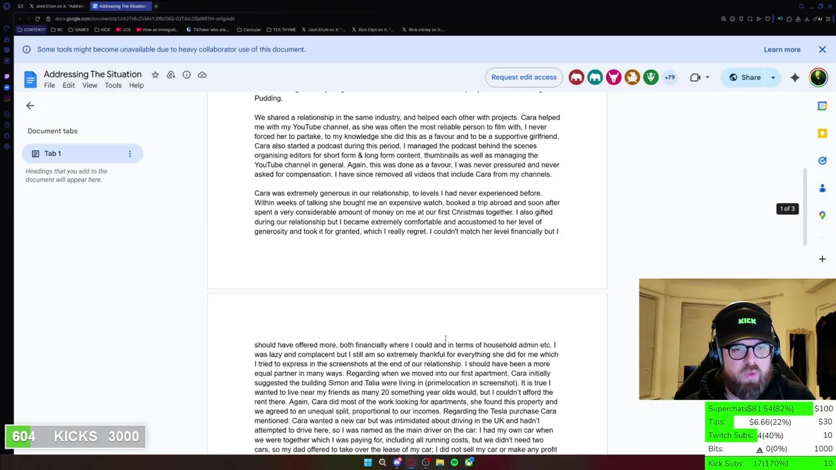Open the Tools menu
The height and width of the screenshot is (470, 836).
click(113, 86)
